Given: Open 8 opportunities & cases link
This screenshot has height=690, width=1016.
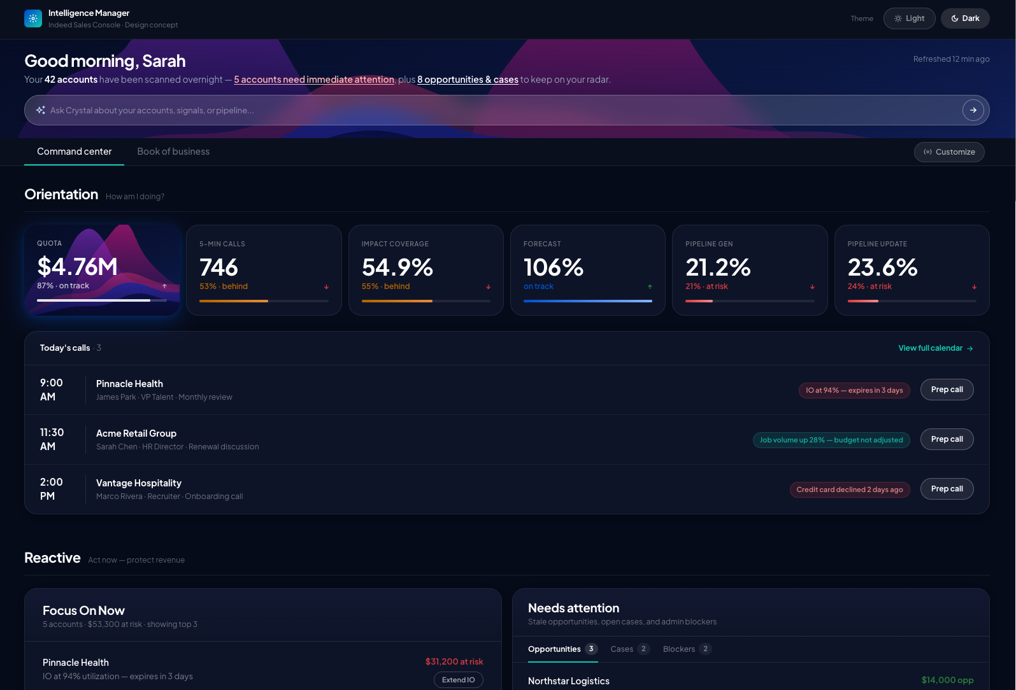Looking at the screenshot, I should [468, 80].
